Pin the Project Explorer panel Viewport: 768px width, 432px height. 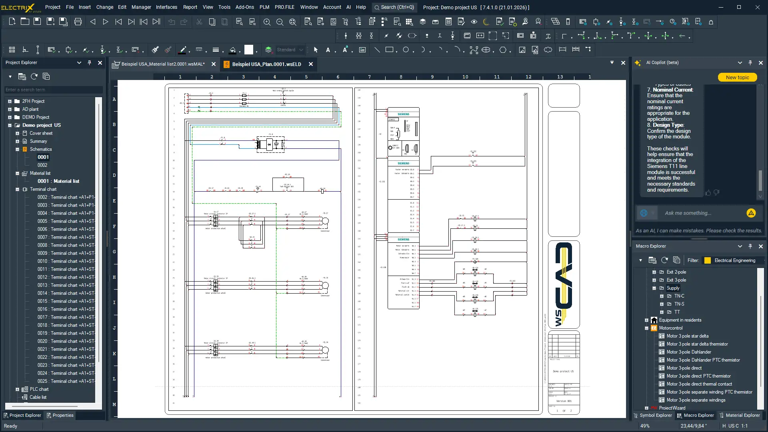point(89,62)
